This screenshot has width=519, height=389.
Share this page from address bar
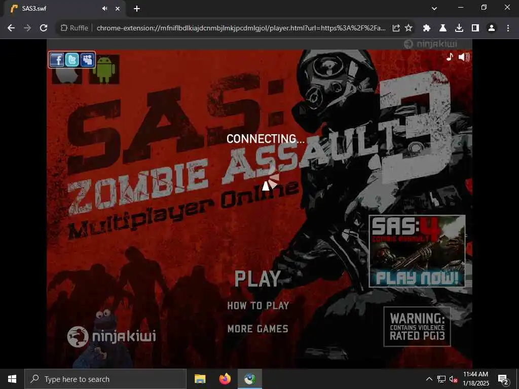pos(396,28)
